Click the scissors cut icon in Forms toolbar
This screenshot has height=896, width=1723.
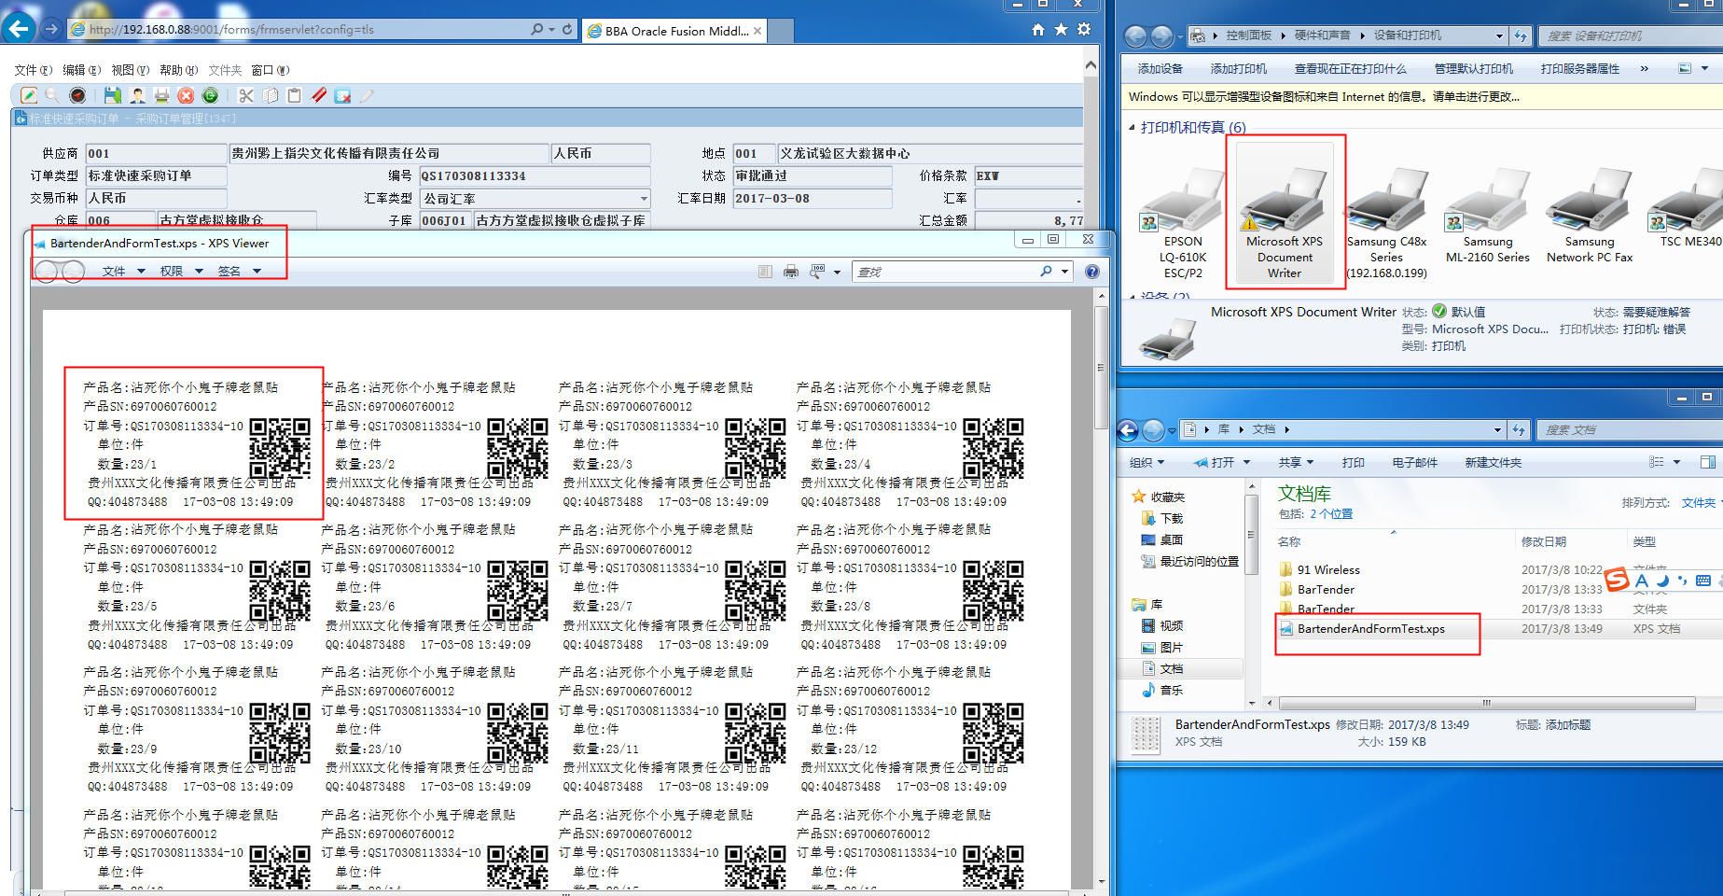tap(246, 95)
